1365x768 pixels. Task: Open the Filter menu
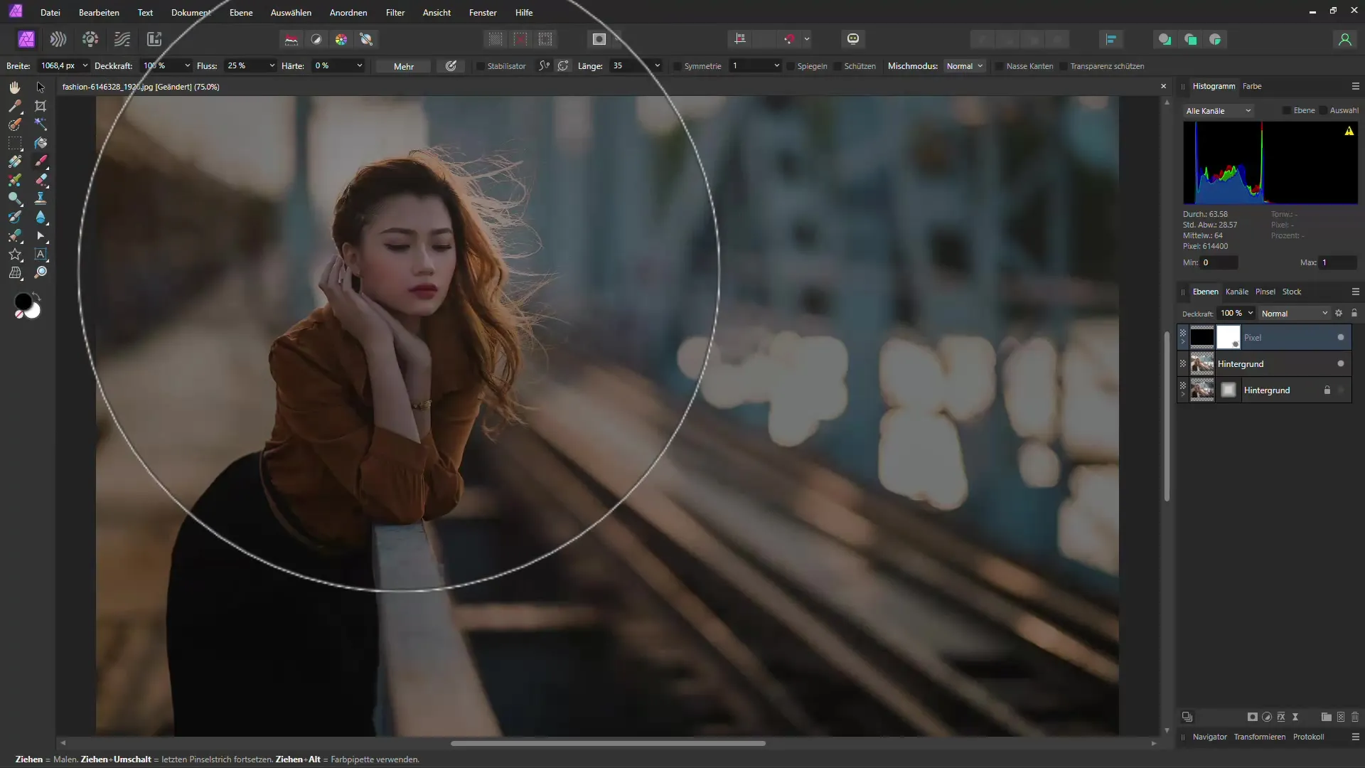[395, 13]
